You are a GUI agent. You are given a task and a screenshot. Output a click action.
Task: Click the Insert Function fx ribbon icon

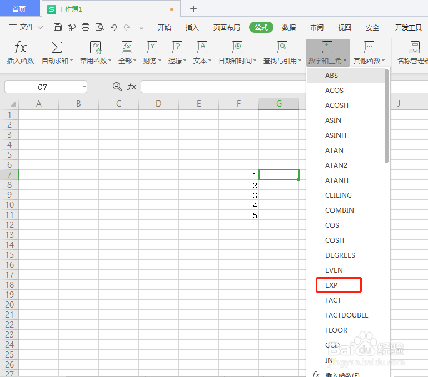point(20,48)
